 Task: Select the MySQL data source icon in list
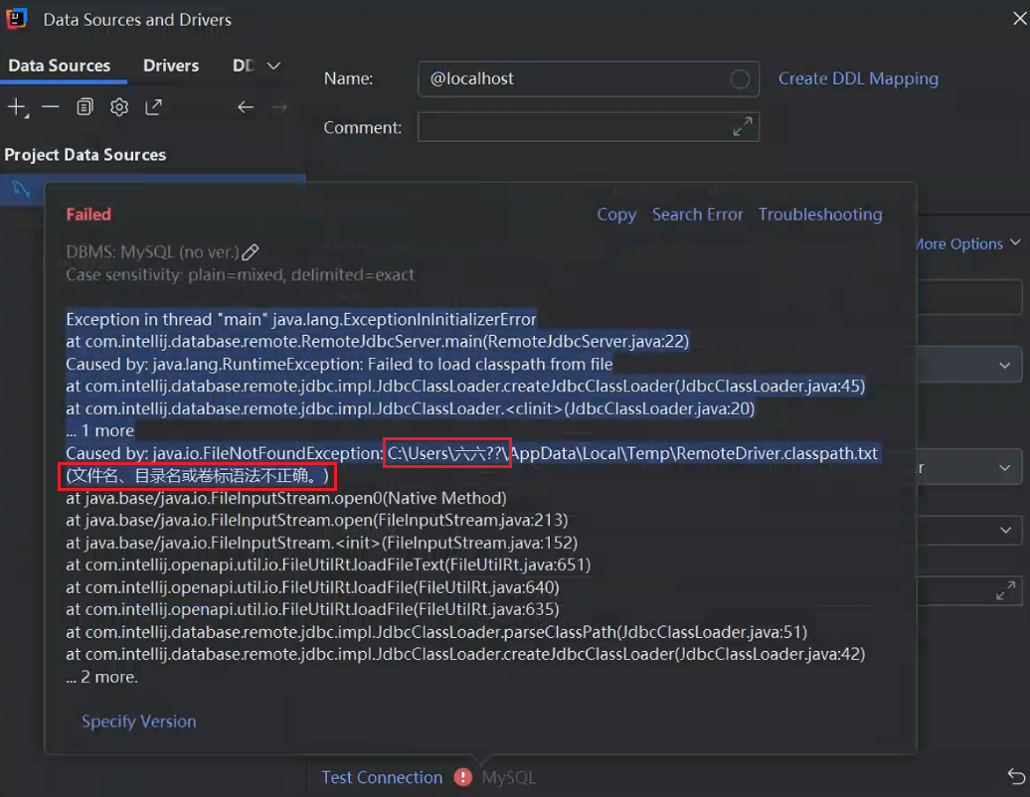point(20,190)
